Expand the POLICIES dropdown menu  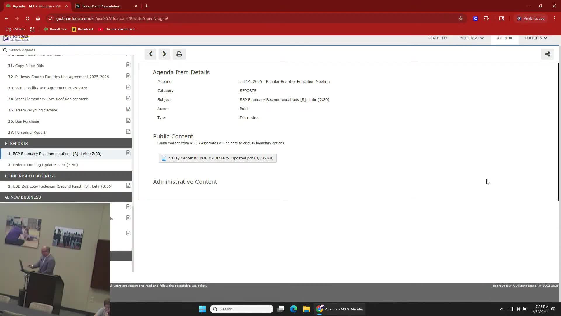[536, 38]
